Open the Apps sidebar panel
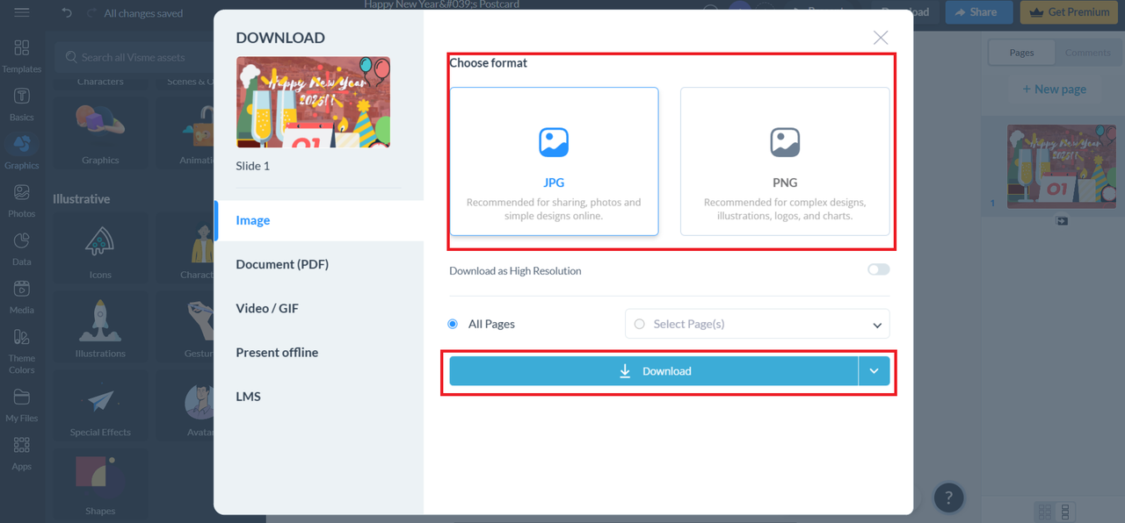Viewport: 1125px width, 523px height. [x=22, y=454]
